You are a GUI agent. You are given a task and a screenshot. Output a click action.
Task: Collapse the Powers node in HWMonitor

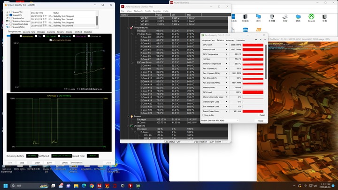click(x=129, y=116)
